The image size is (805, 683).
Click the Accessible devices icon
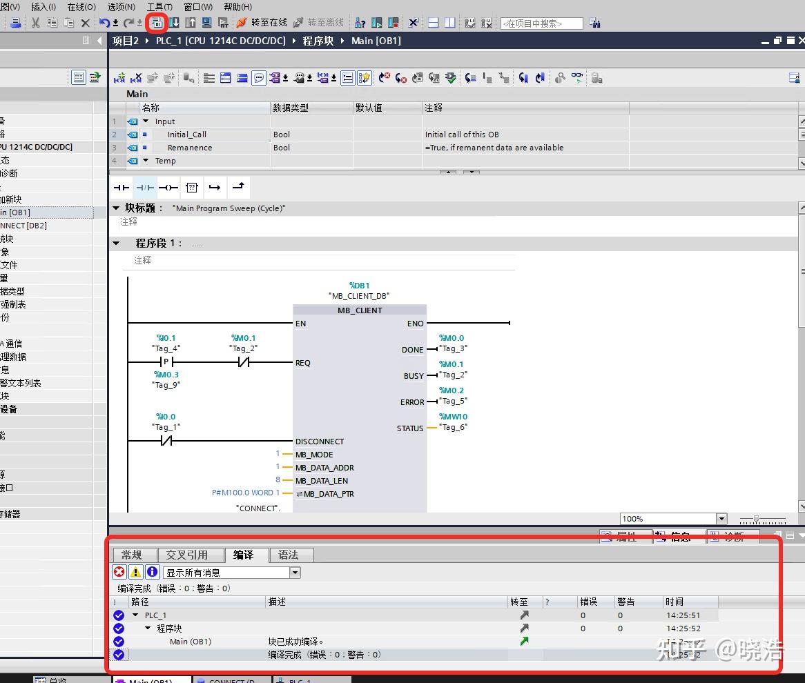360,23
